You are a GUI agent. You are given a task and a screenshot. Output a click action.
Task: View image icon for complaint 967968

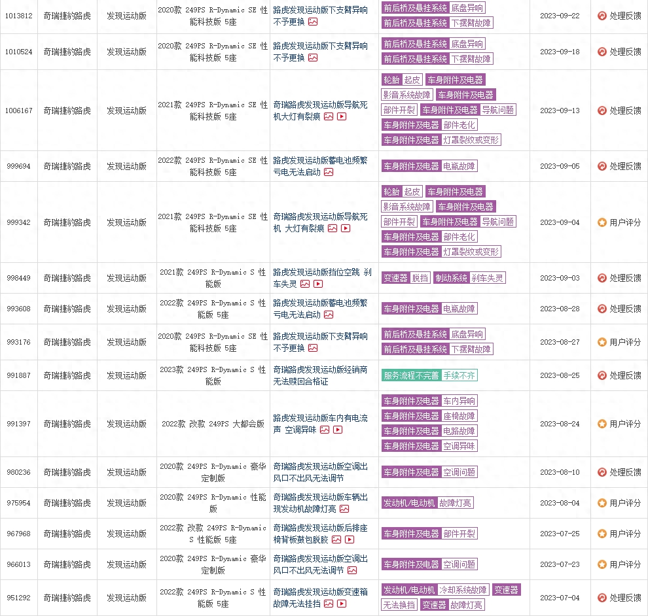click(x=336, y=539)
